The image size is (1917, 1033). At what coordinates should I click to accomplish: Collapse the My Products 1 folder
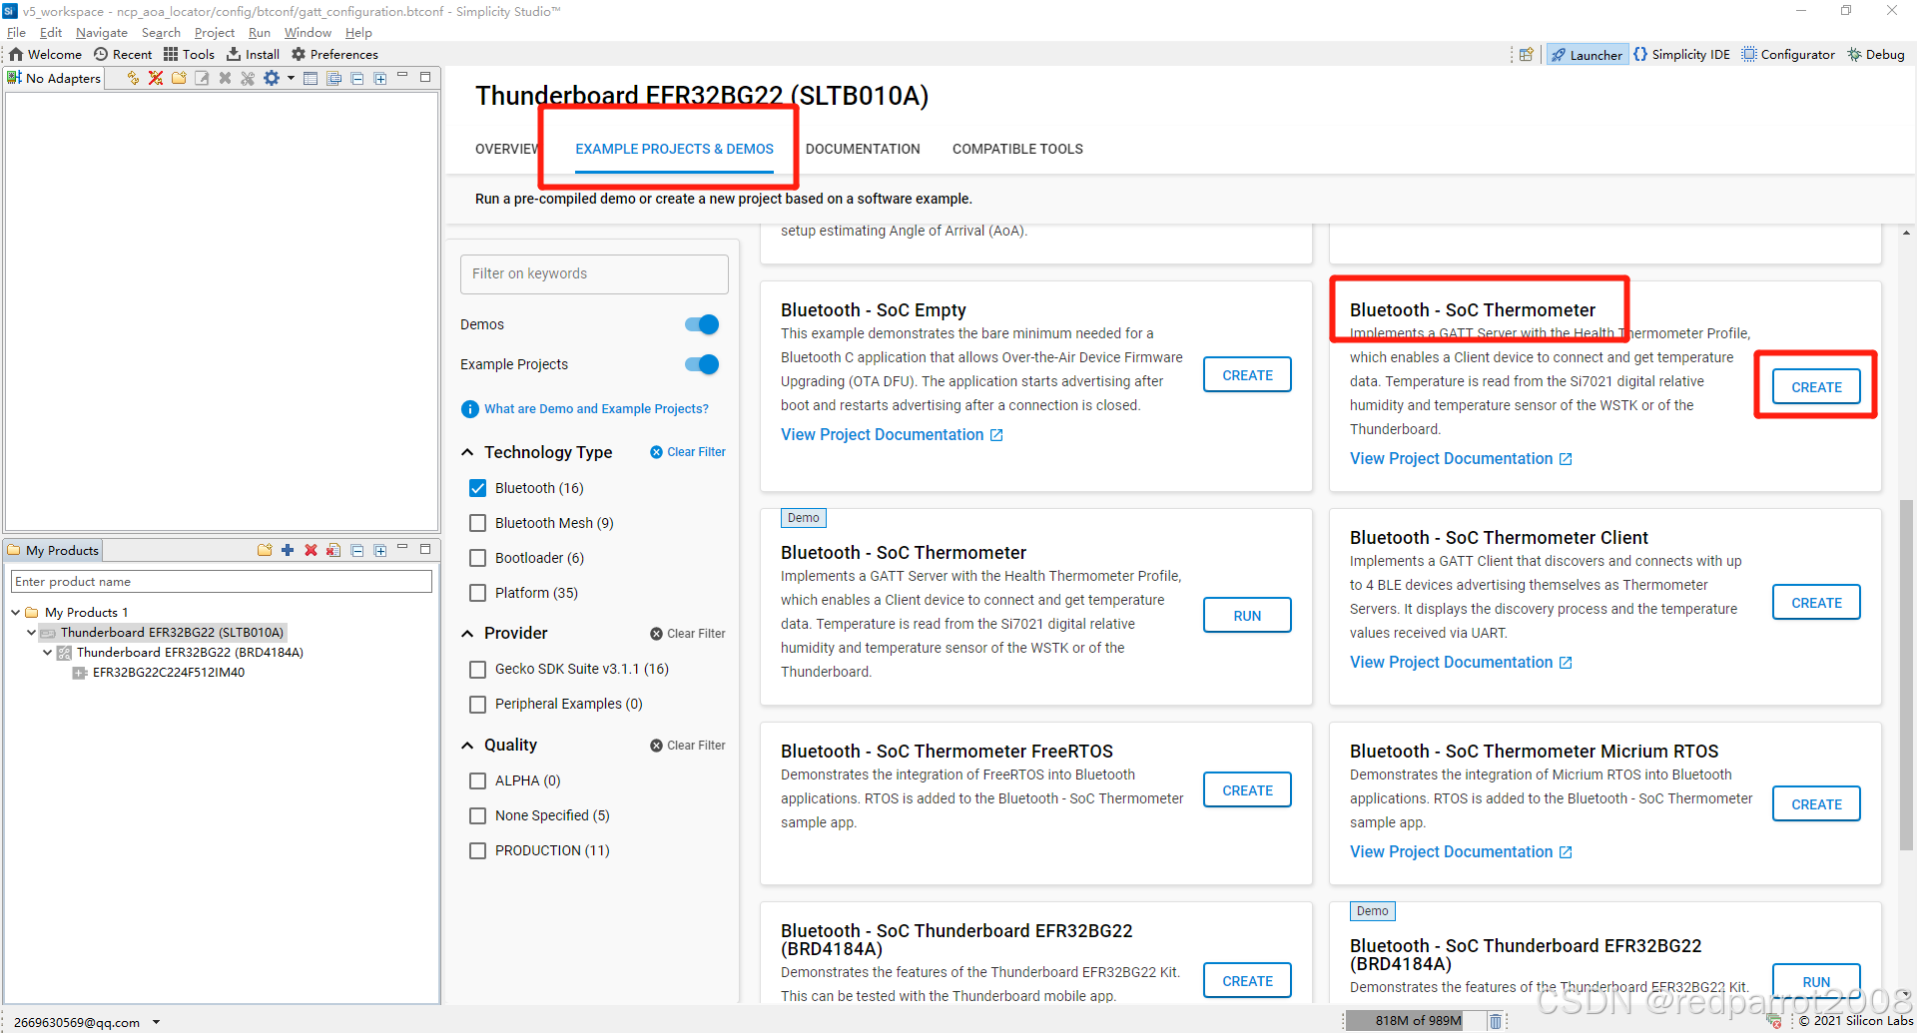coord(16,612)
